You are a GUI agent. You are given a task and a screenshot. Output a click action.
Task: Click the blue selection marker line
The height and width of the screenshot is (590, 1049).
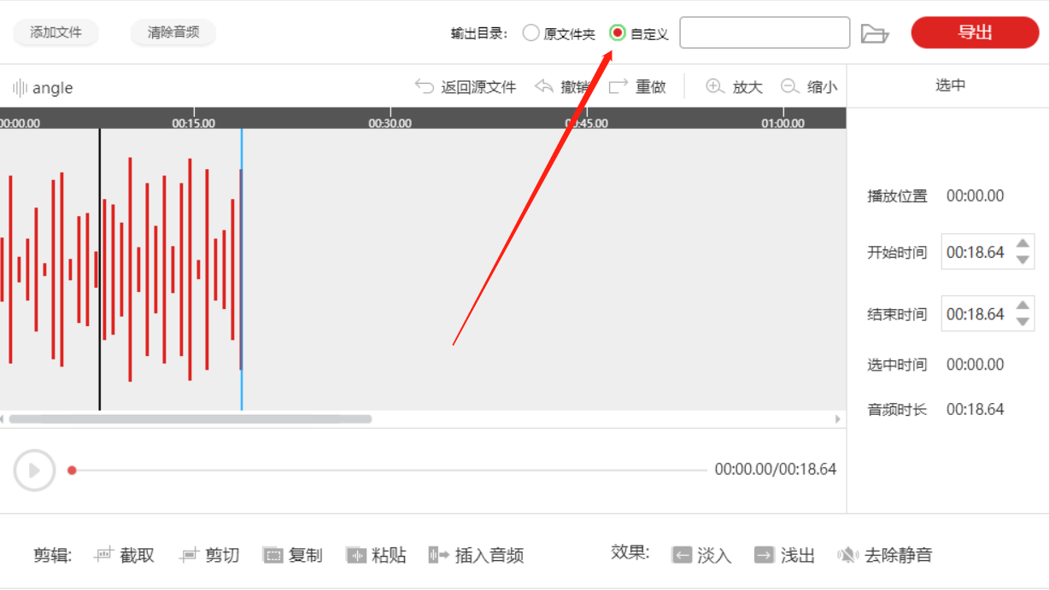pos(242,269)
